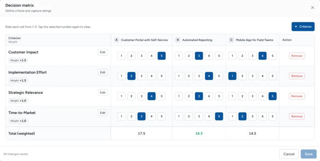Edit the Customer Impact criterion
The width and height of the screenshot is (320, 161).
click(x=102, y=52)
